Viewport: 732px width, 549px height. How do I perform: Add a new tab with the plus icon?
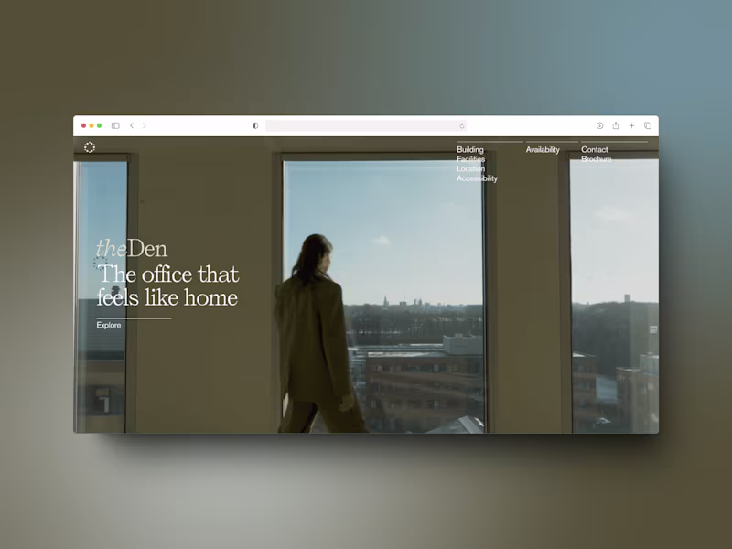[631, 125]
